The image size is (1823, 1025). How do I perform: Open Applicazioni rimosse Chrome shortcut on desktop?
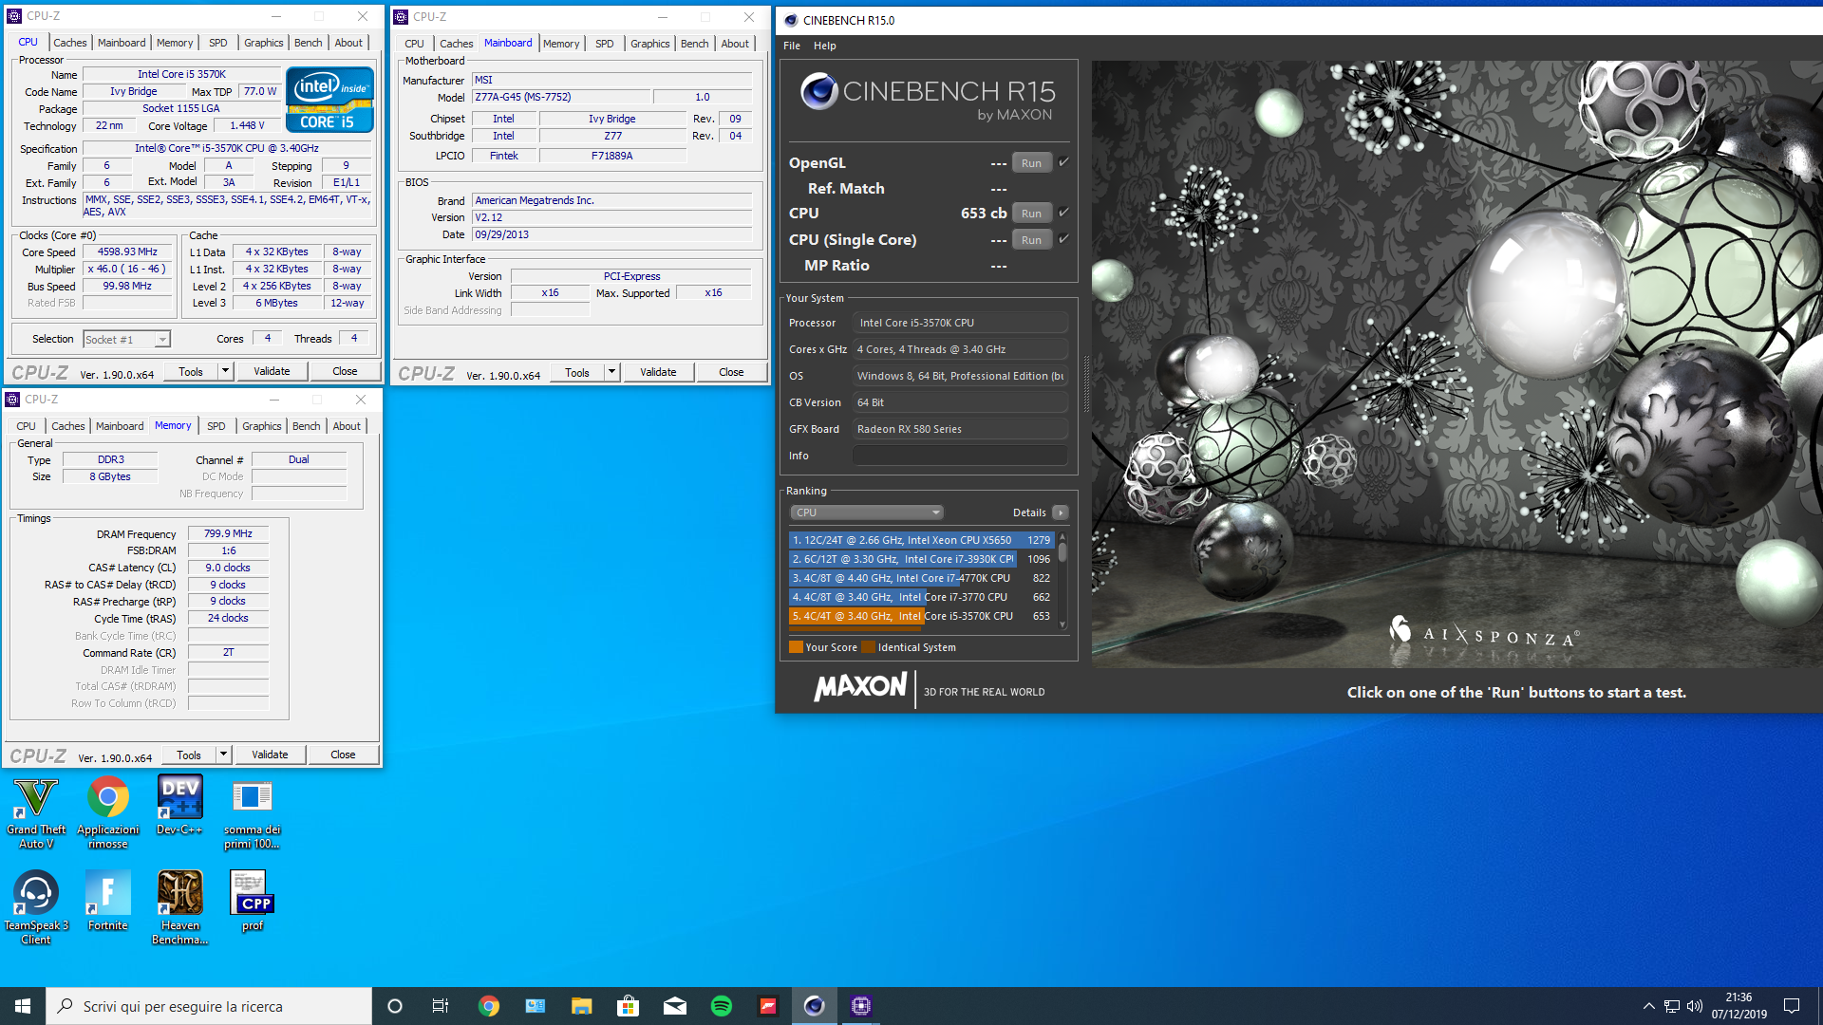[108, 812]
